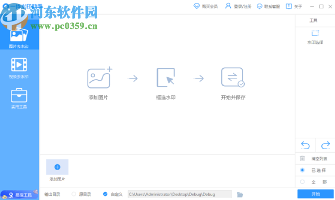This screenshot has height=200, width=335.
Task: Choose 原目录 original directory radio
Action: [x=74, y=194]
